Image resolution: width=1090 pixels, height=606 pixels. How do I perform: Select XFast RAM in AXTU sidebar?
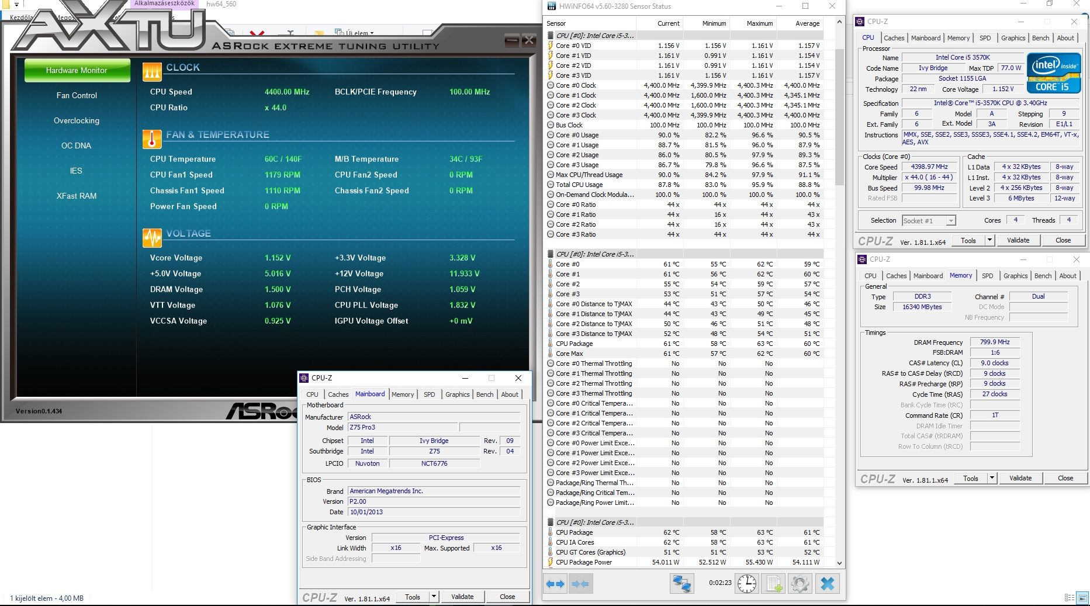pyautogui.click(x=77, y=196)
